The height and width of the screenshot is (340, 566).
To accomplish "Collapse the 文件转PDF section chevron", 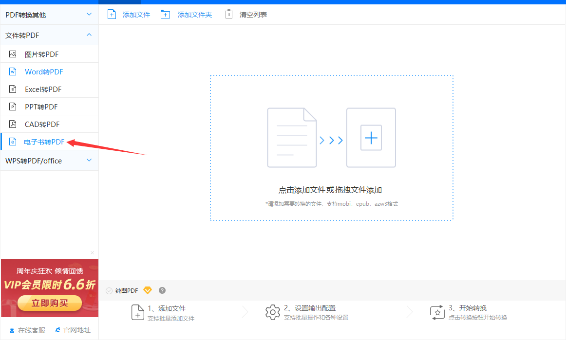I will click(x=89, y=35).
